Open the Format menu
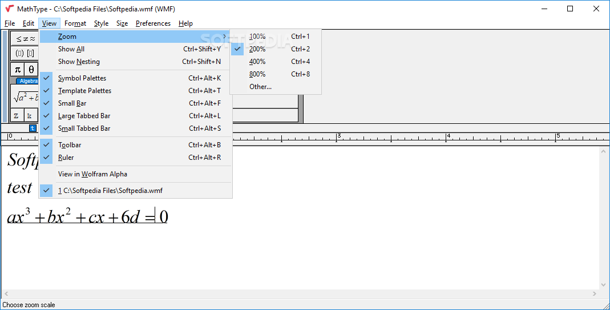The image size is (610, 310). 75,23
